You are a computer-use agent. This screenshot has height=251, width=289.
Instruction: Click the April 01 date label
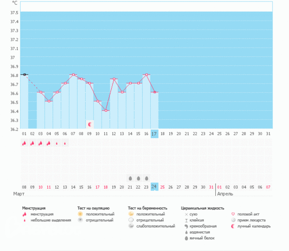coord(220,187)
